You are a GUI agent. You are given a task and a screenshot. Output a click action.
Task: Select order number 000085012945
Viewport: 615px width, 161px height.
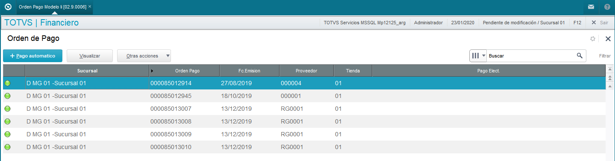pyautogui.click(x=171, y=96)
